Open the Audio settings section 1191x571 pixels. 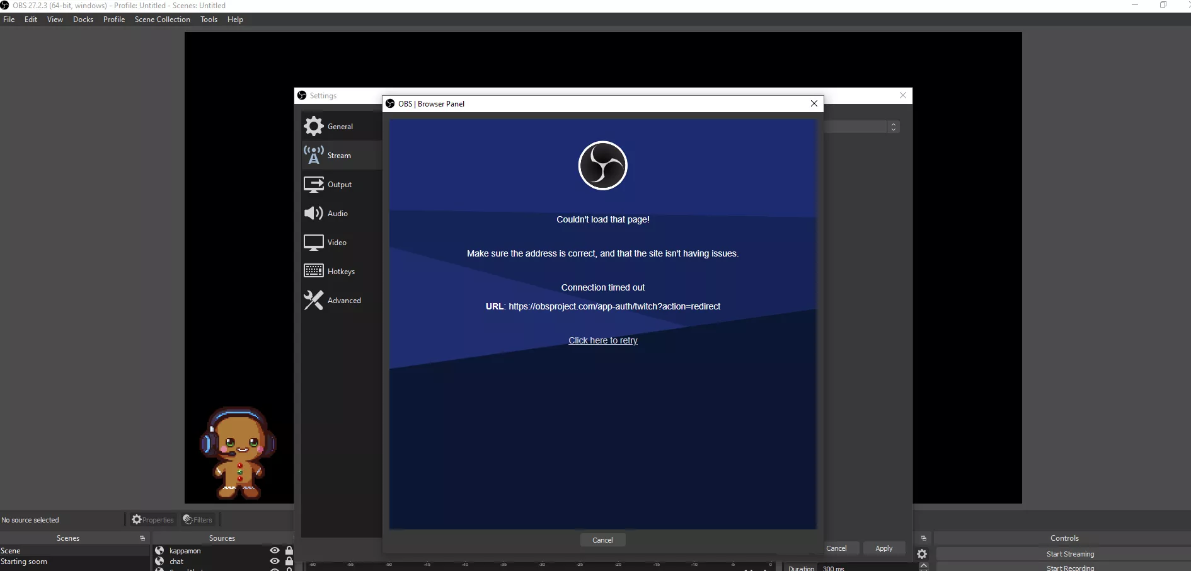click(x=336, y=213)
